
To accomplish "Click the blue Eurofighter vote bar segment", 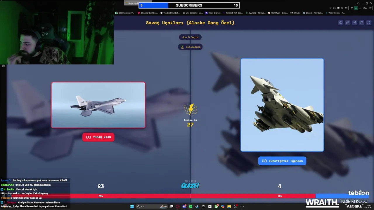I will (x=342, y=196).
